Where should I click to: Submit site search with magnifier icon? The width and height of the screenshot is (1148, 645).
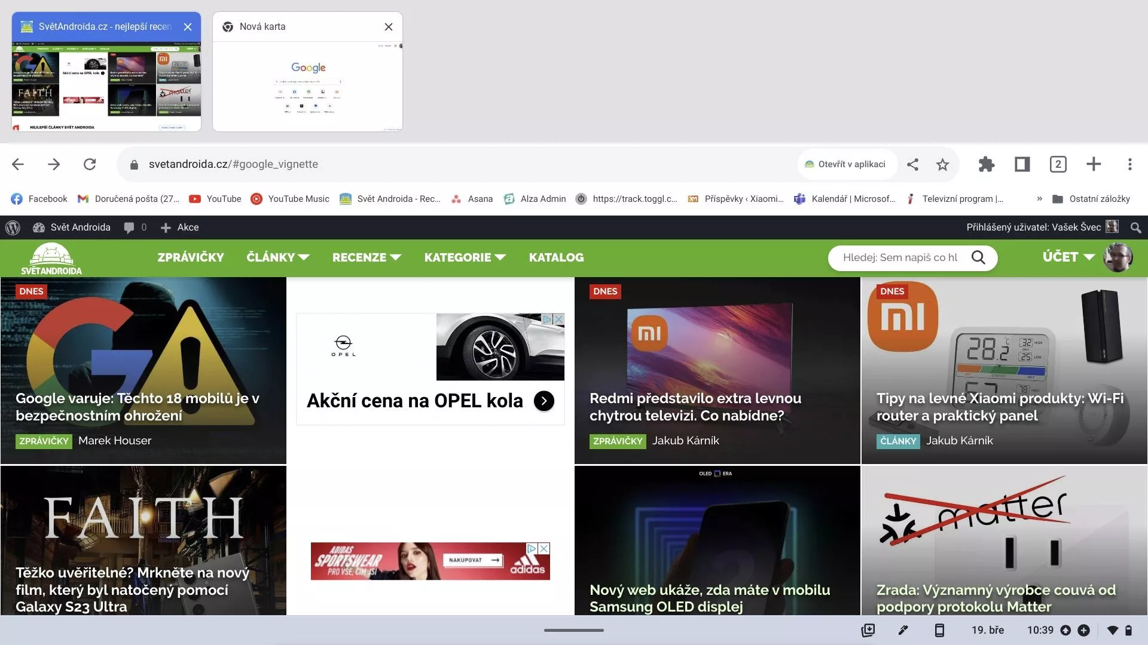978,257
